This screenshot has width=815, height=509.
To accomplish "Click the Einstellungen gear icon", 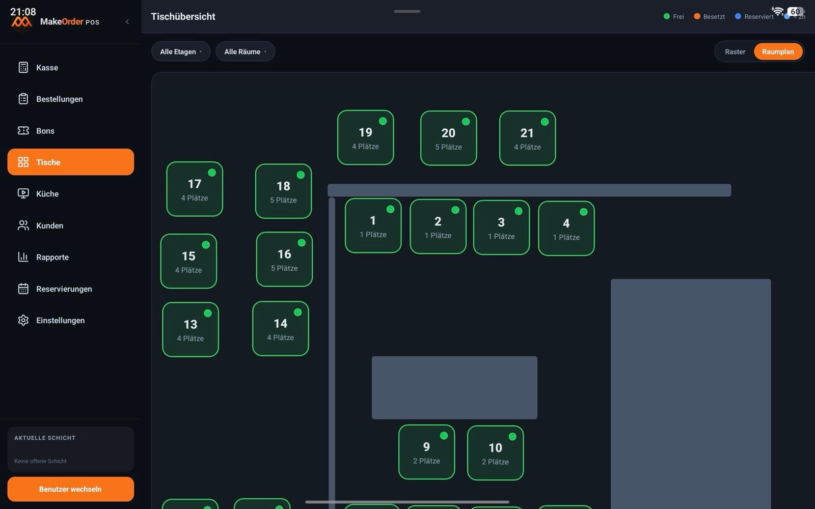I will point(23,320).
